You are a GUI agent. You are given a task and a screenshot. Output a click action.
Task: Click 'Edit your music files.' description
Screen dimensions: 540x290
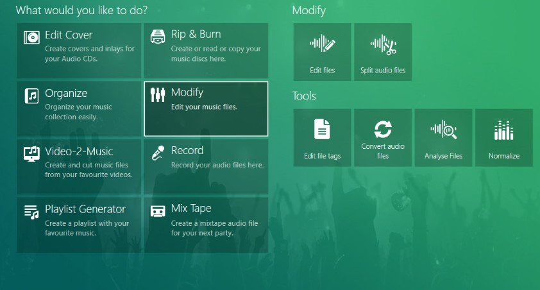point(204,107)
